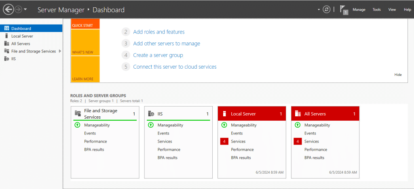Open the Tools menu

tap(376, 10)
